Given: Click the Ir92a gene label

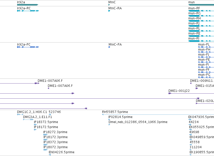Looking at the screenshot, I should click(21, 2).
